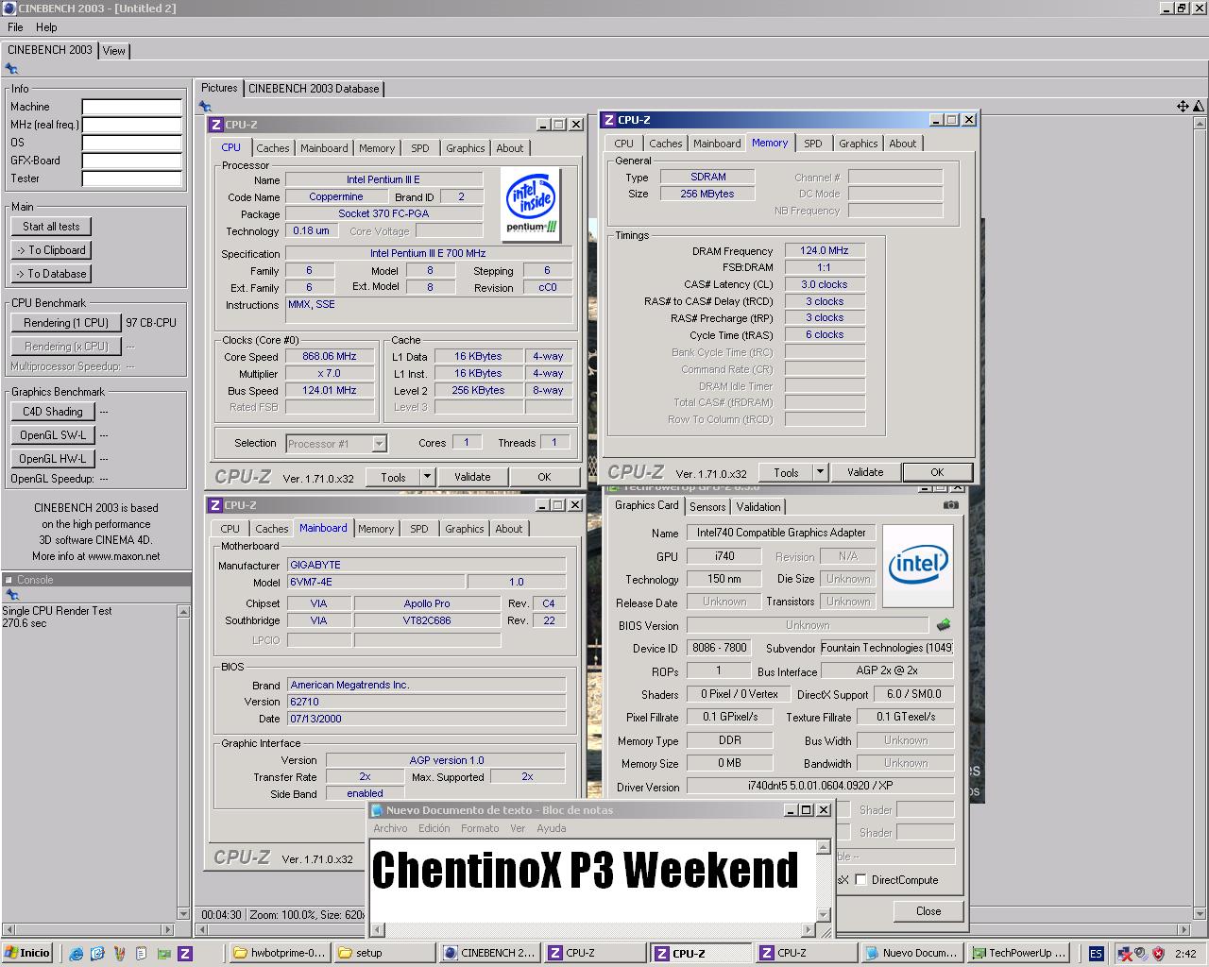Open the Formato menu in Bloc de notas
This screenshot has height=967, width=1209.
click(x=480, y=828)
